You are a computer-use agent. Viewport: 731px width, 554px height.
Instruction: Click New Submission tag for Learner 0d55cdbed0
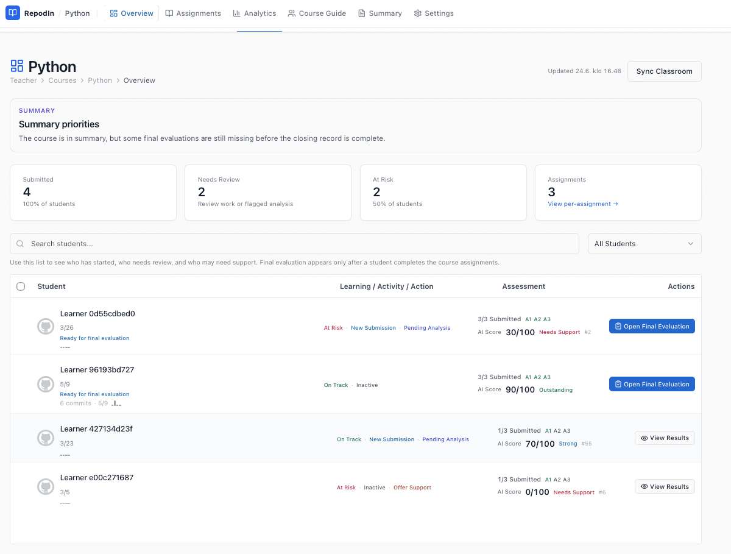[x=373, y=328]
